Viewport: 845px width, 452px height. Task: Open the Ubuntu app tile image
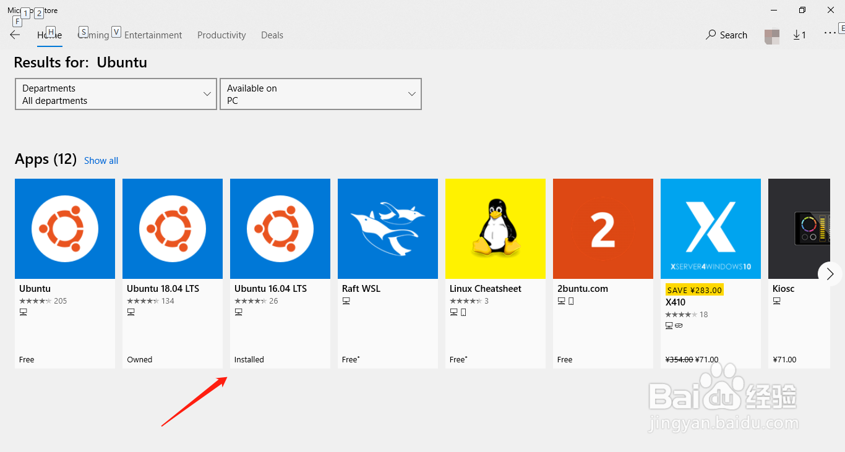[x=65, y=229]
